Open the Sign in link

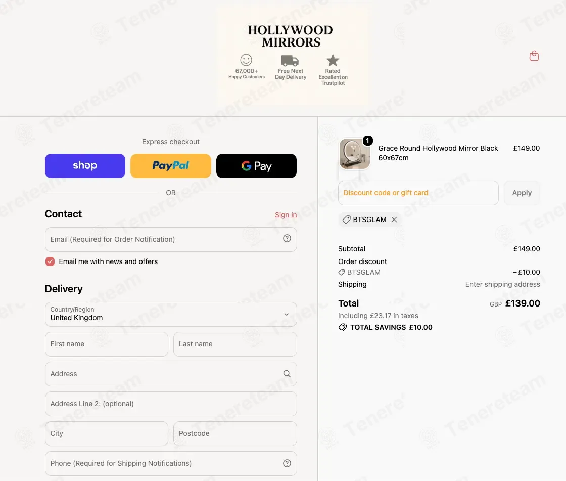click(x=286, y=215)
